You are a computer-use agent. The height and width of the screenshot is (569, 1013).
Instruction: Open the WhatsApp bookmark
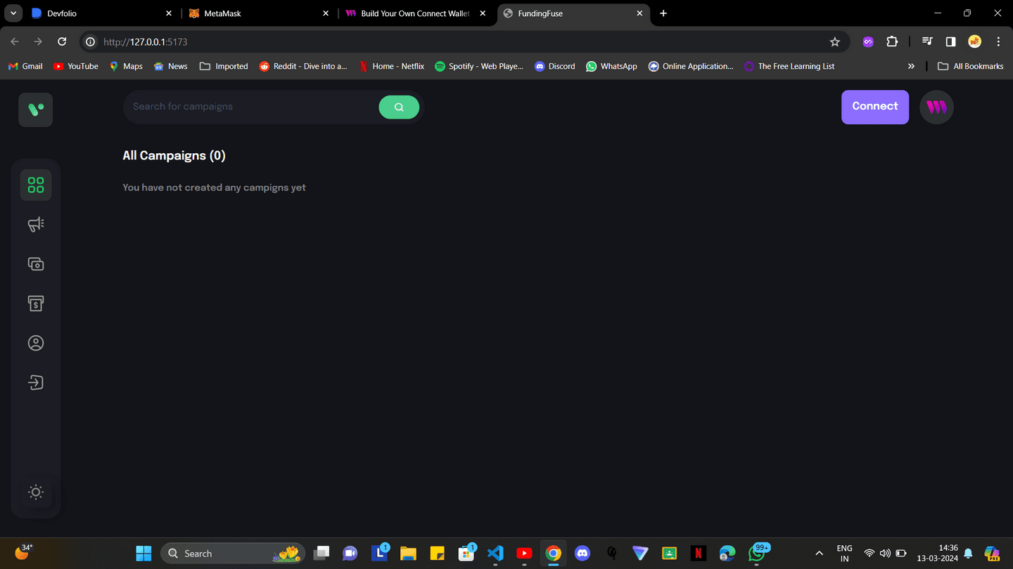(611, 66)
